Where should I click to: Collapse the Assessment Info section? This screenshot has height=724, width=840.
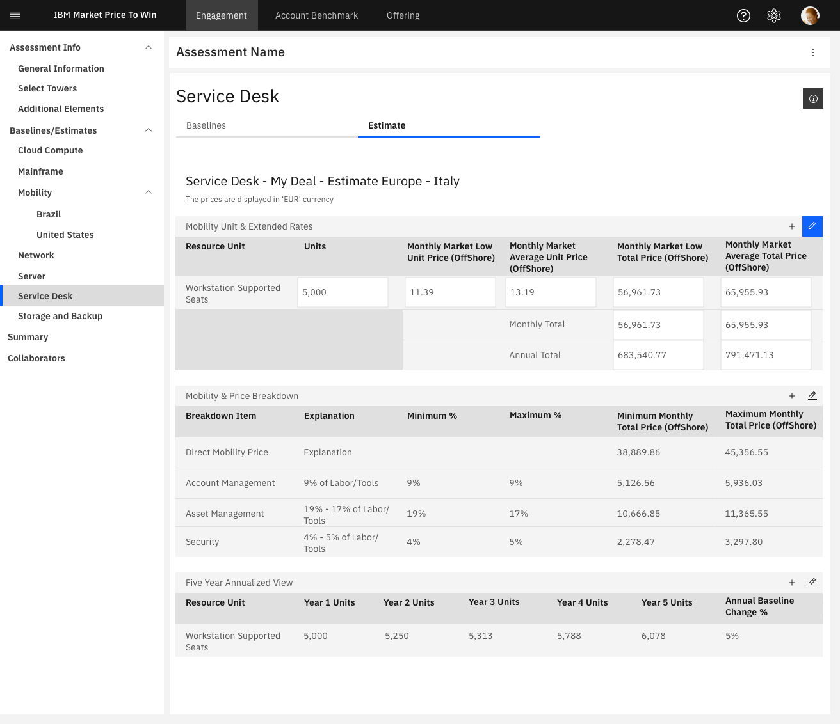pyautogui.click(x=149, y=47)
